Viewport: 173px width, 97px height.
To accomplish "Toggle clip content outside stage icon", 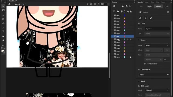I will 95,4.
